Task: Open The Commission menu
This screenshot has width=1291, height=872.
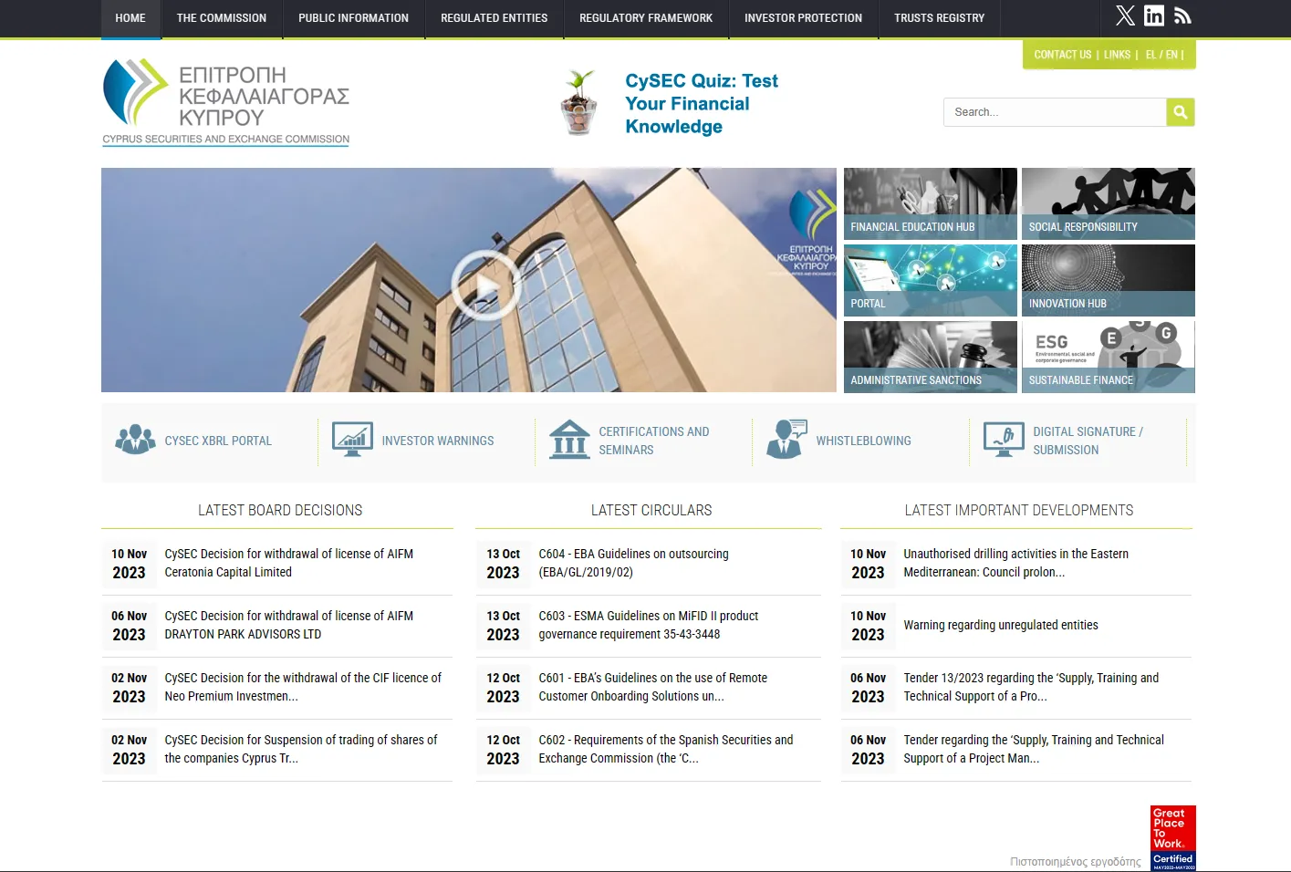Action: pyautogui.click(x=222, y=18)
